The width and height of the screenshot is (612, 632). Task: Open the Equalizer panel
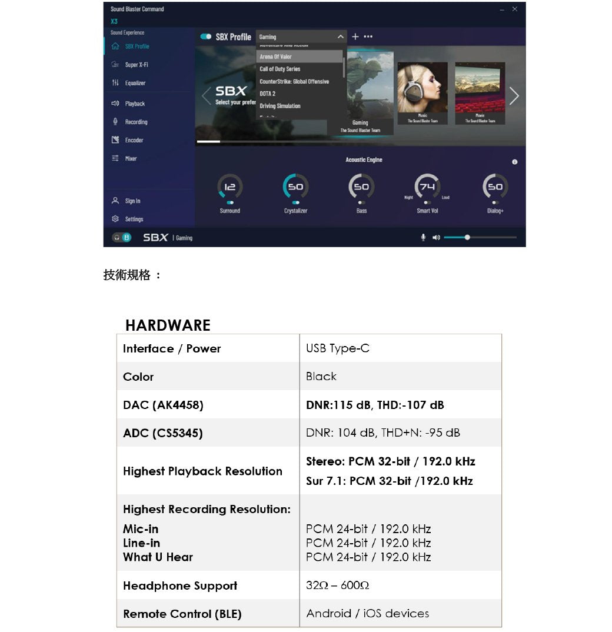click(x=135, y=83)
